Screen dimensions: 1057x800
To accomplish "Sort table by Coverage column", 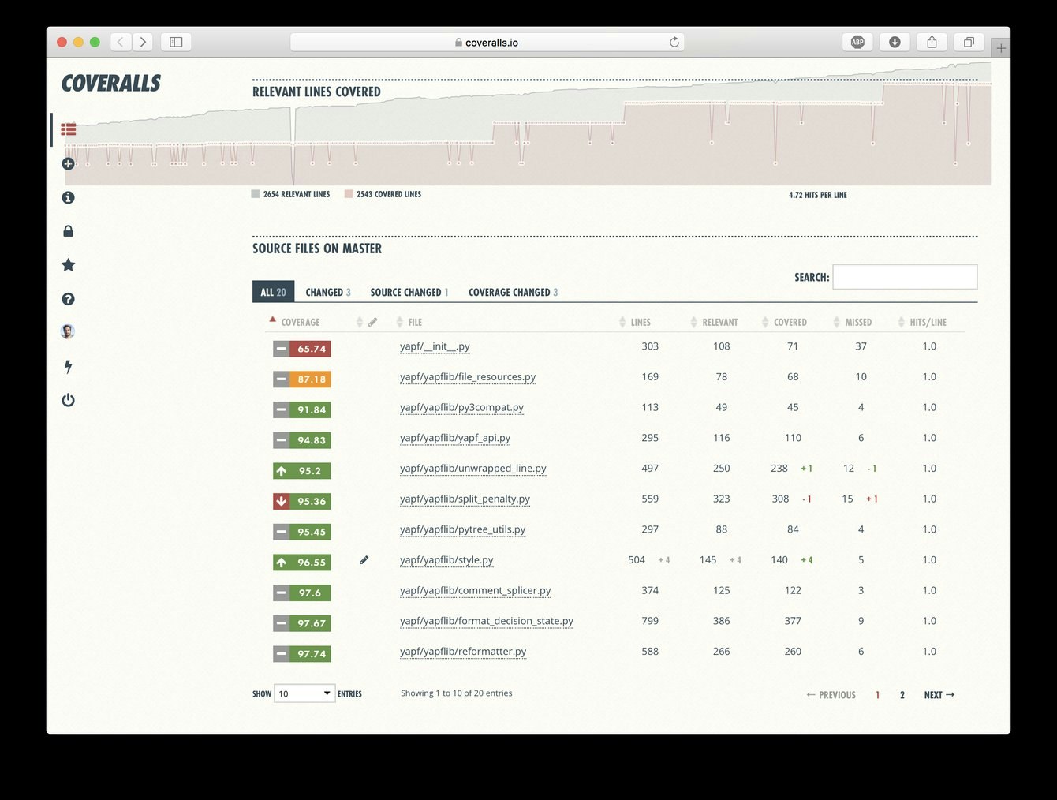I will coord(300,322).
